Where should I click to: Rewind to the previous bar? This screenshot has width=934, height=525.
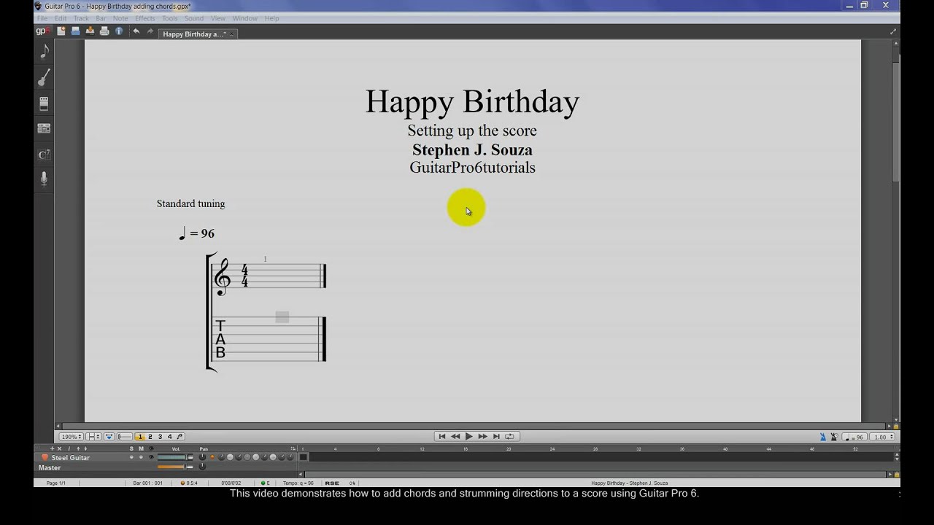pos(455,436)
